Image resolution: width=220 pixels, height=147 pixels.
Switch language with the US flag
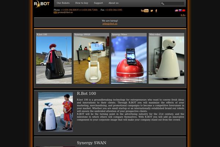[176, 10]
